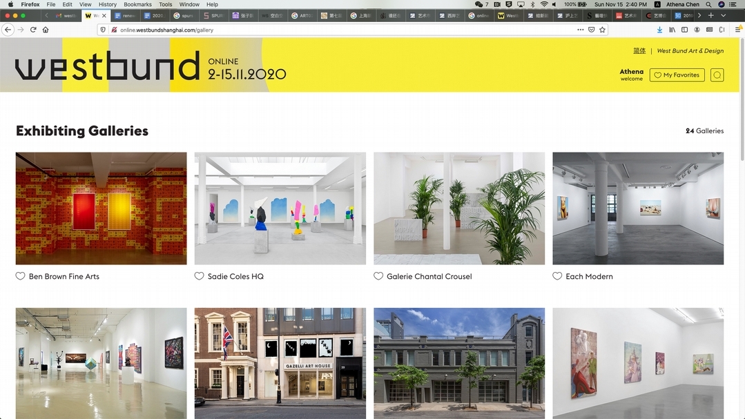Switch to the Gmail tab
This screenshot has height=419, width=745.
tap(66, 16)
